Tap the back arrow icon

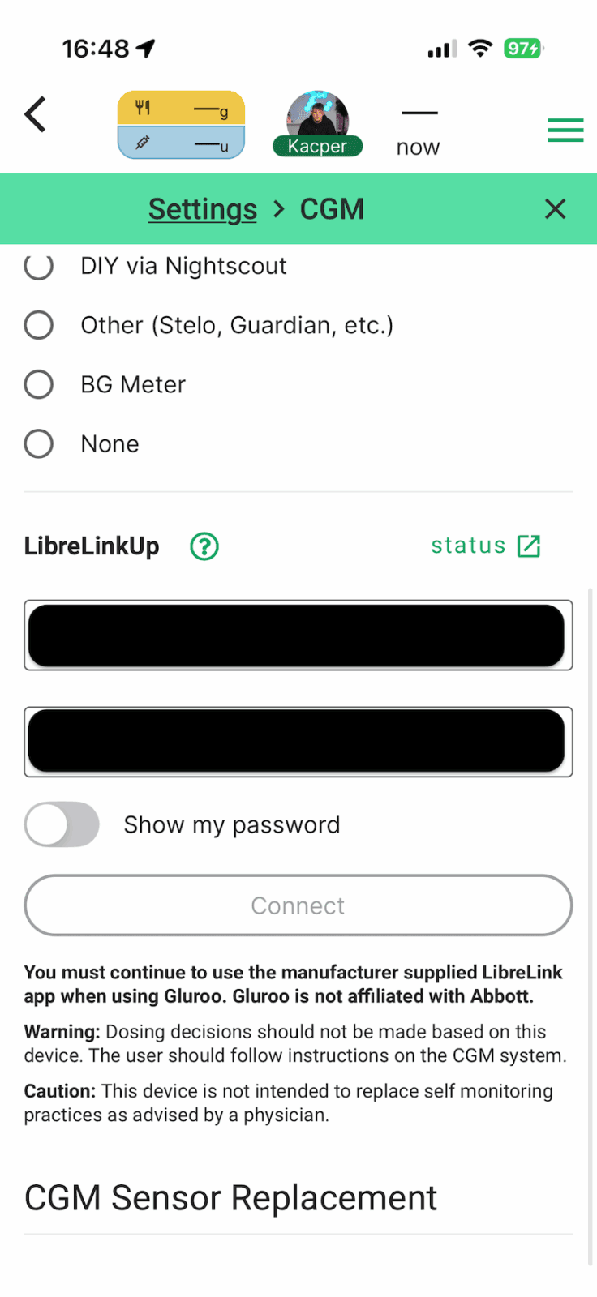click(36, 114)
